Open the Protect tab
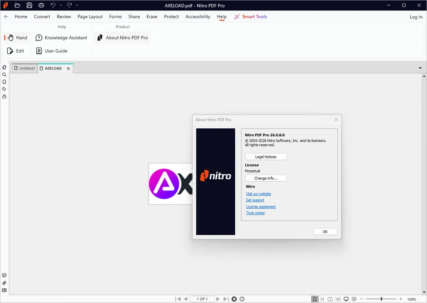 pyautogui.click(x=171, y=17)
